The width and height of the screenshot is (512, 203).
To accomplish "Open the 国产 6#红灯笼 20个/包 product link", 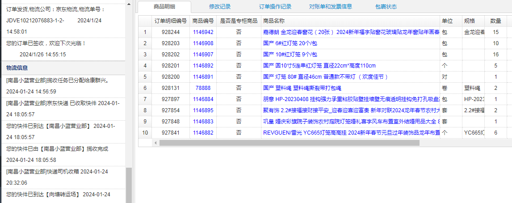I will [290, 43].
